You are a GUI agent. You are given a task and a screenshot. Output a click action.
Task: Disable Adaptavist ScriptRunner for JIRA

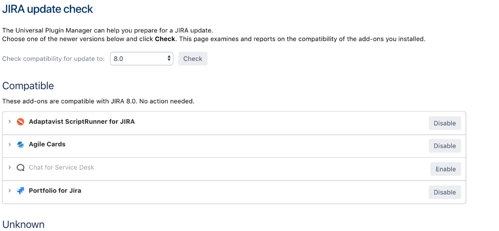pyautogui.click(x=445, y=123)
